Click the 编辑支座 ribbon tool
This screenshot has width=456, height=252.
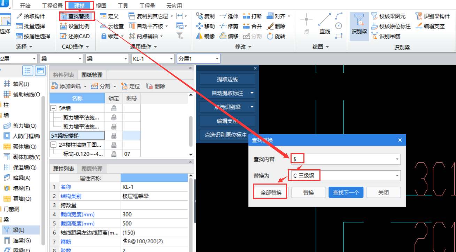pyautogui.click(x=430, y=26)
